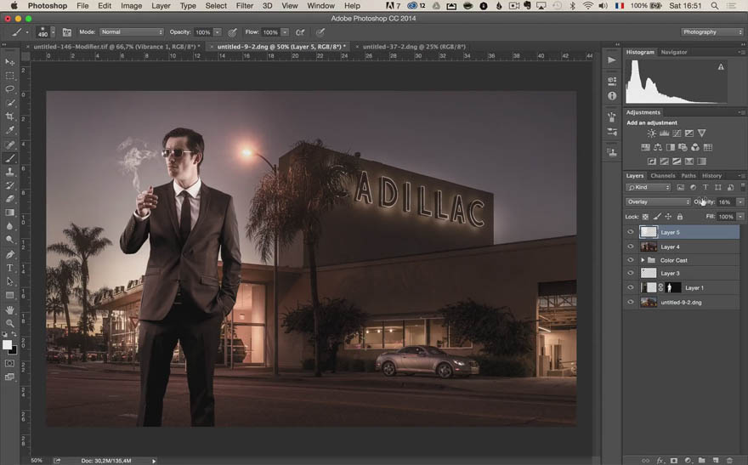This screenshot has height=465, width=748.
Task: Select the Gradient tool
Action: tap(9, 213)
